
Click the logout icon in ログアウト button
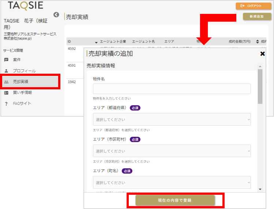point(243,6)
